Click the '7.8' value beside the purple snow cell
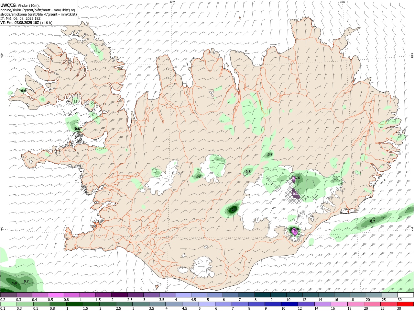Image resolution: width=414 pixels, height=311 pixels. tap(297, 178)
